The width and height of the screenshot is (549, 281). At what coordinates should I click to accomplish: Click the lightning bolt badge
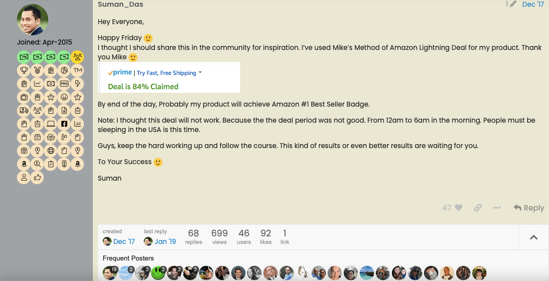(x=77, y=83)
